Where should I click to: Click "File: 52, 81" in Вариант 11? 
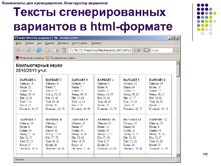pos(130,138)
